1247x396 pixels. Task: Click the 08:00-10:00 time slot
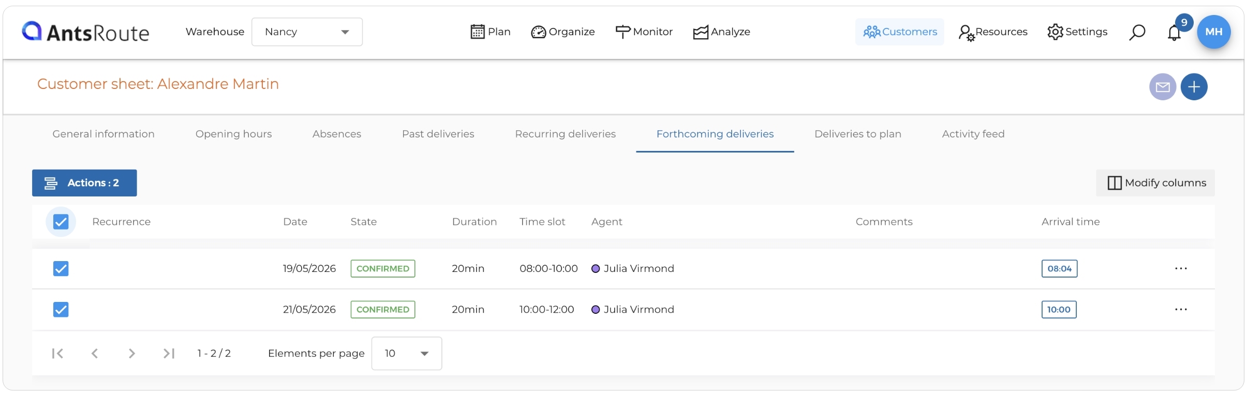(548, 269)
